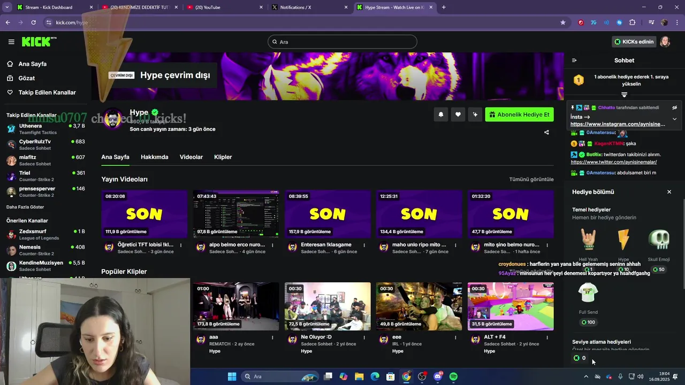Switch to the Hakkımda tab

coord(154,157)
